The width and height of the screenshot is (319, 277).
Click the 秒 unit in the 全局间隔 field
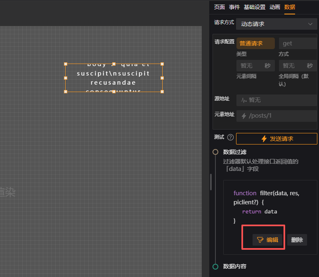coord(310,66)
